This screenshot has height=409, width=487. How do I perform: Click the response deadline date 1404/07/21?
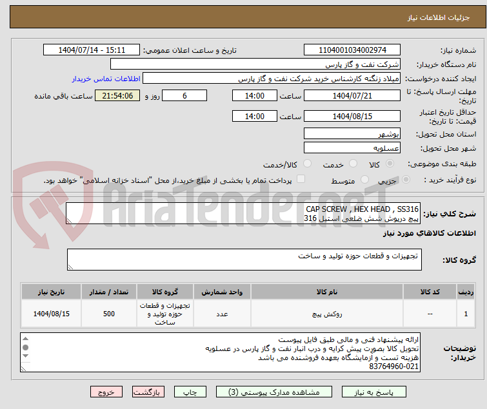pos(352,95)
